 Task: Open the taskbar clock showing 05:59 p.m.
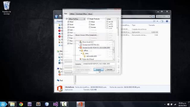point(182,104)
